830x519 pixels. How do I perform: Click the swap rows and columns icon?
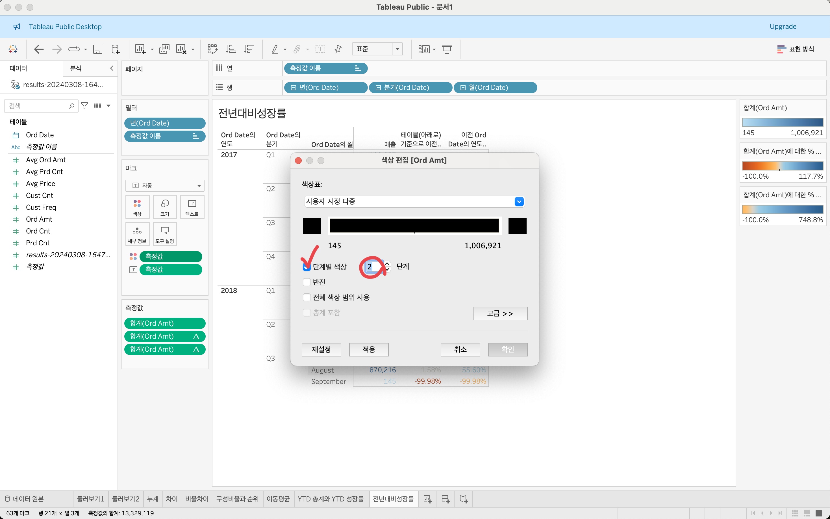[x=212, y=49]
